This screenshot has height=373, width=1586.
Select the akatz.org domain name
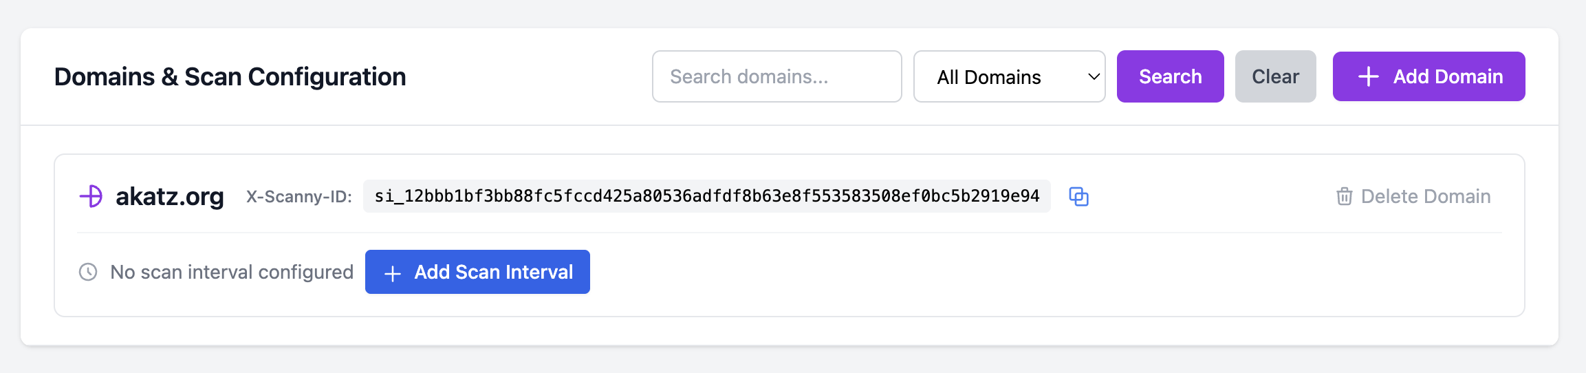(x=170, y=197)
